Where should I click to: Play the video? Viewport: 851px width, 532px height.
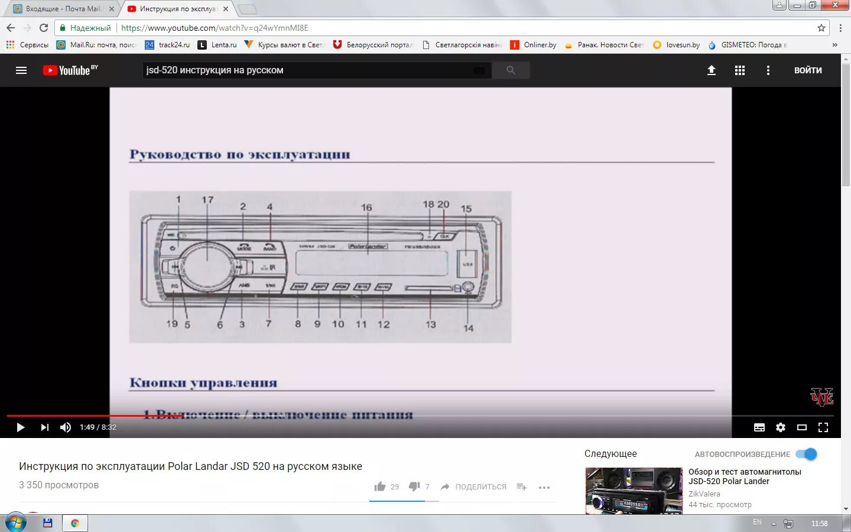pyautogui.click(x=21, y=427)
